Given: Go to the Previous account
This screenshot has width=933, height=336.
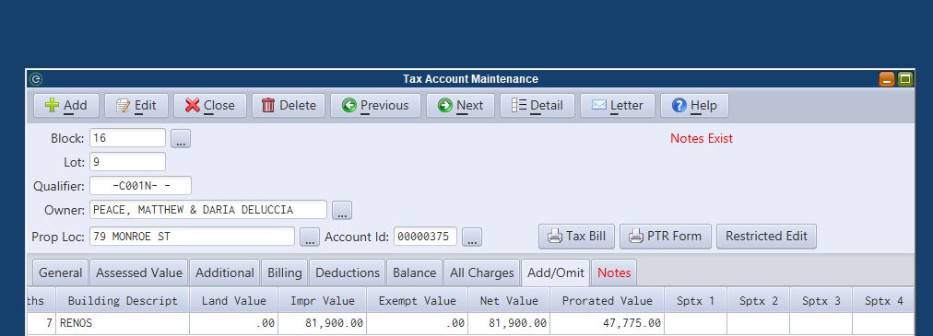Looking at the screenshot, I should pos(375,106).
